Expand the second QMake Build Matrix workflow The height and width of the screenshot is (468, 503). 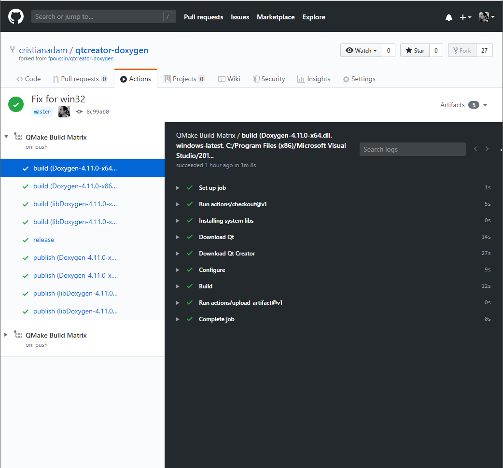coord(6,335)
